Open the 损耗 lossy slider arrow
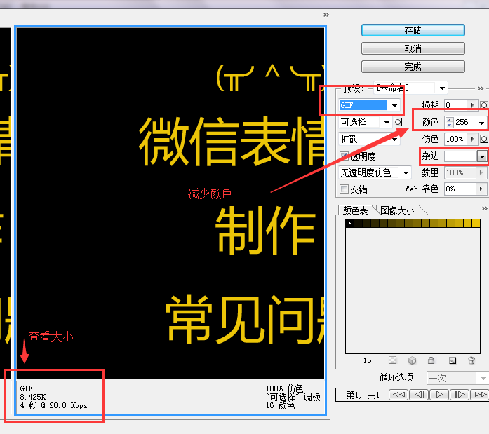This screenshot has width=489, height=434. [473, 105]
